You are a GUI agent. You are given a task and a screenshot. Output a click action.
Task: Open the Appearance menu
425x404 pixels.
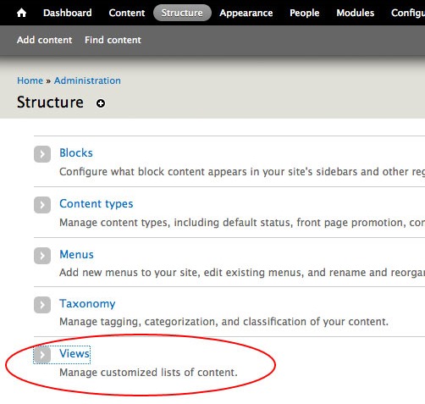[246, 13]
